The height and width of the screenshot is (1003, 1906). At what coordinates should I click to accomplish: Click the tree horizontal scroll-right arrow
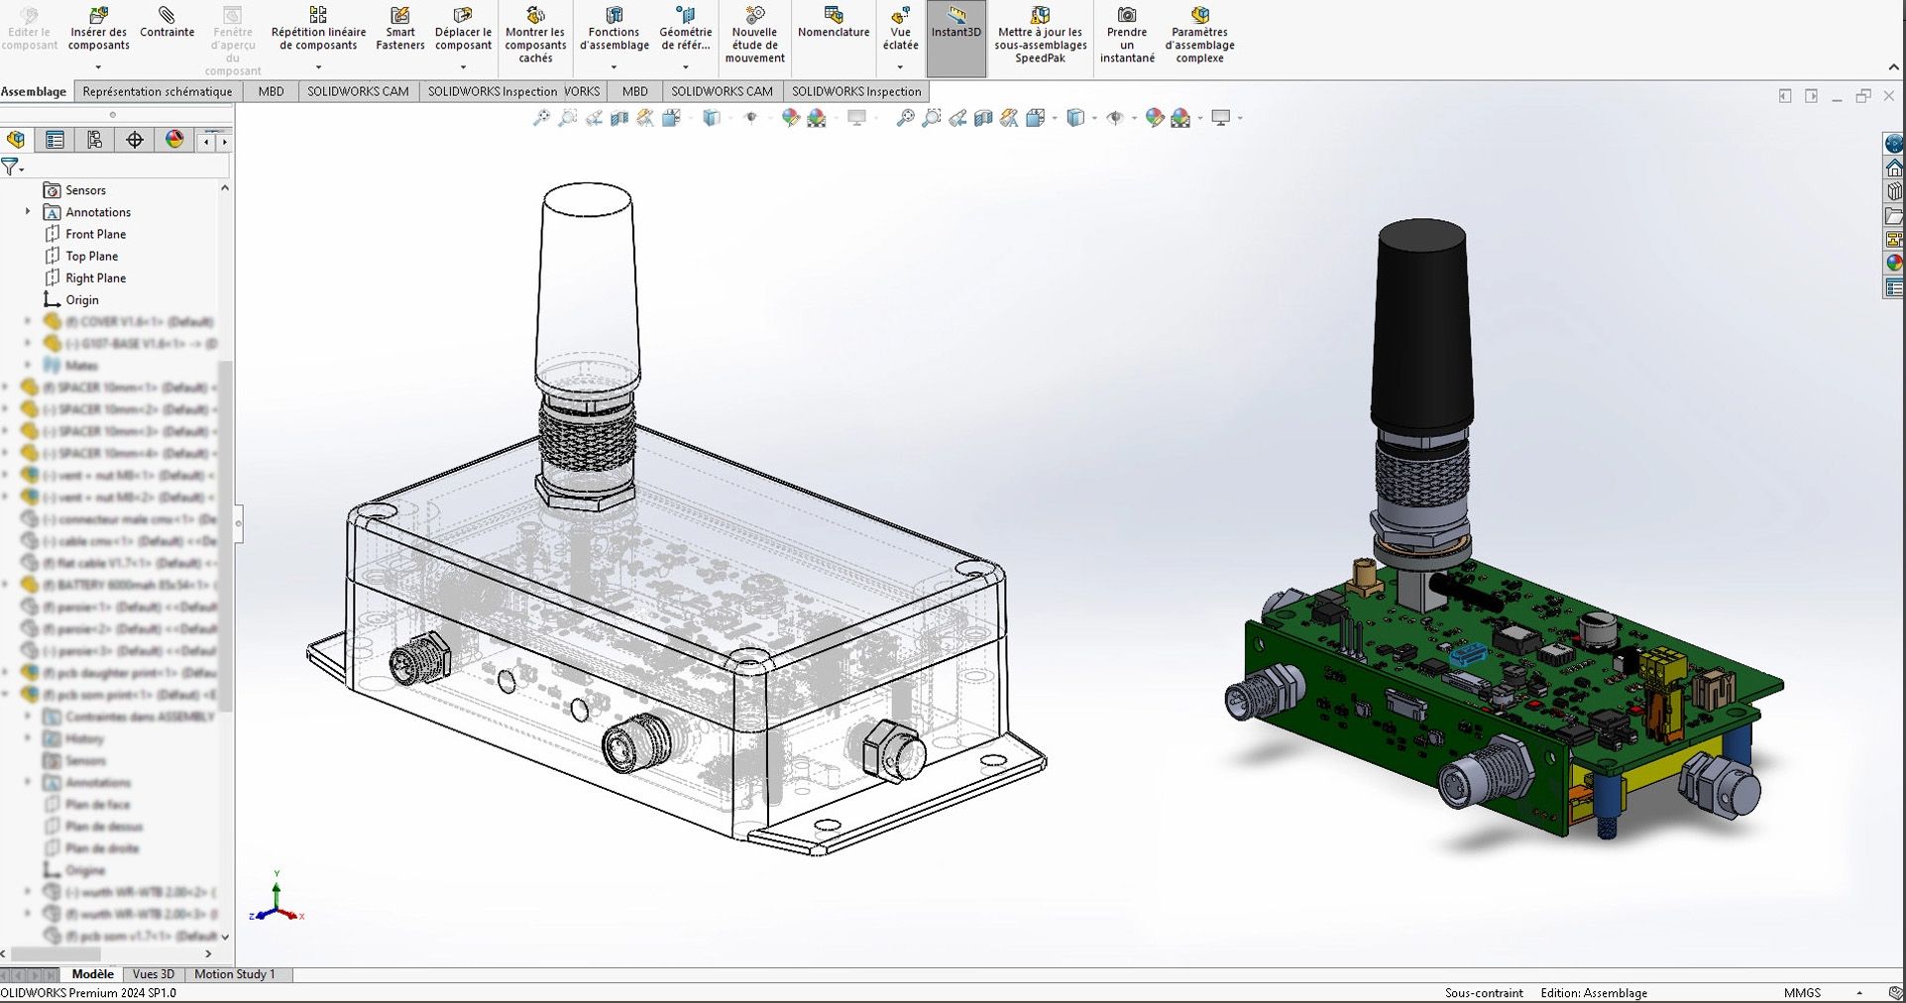coord(208,954)
